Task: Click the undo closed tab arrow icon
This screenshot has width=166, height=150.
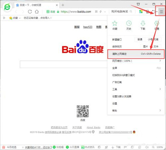Action: (154, 11)
